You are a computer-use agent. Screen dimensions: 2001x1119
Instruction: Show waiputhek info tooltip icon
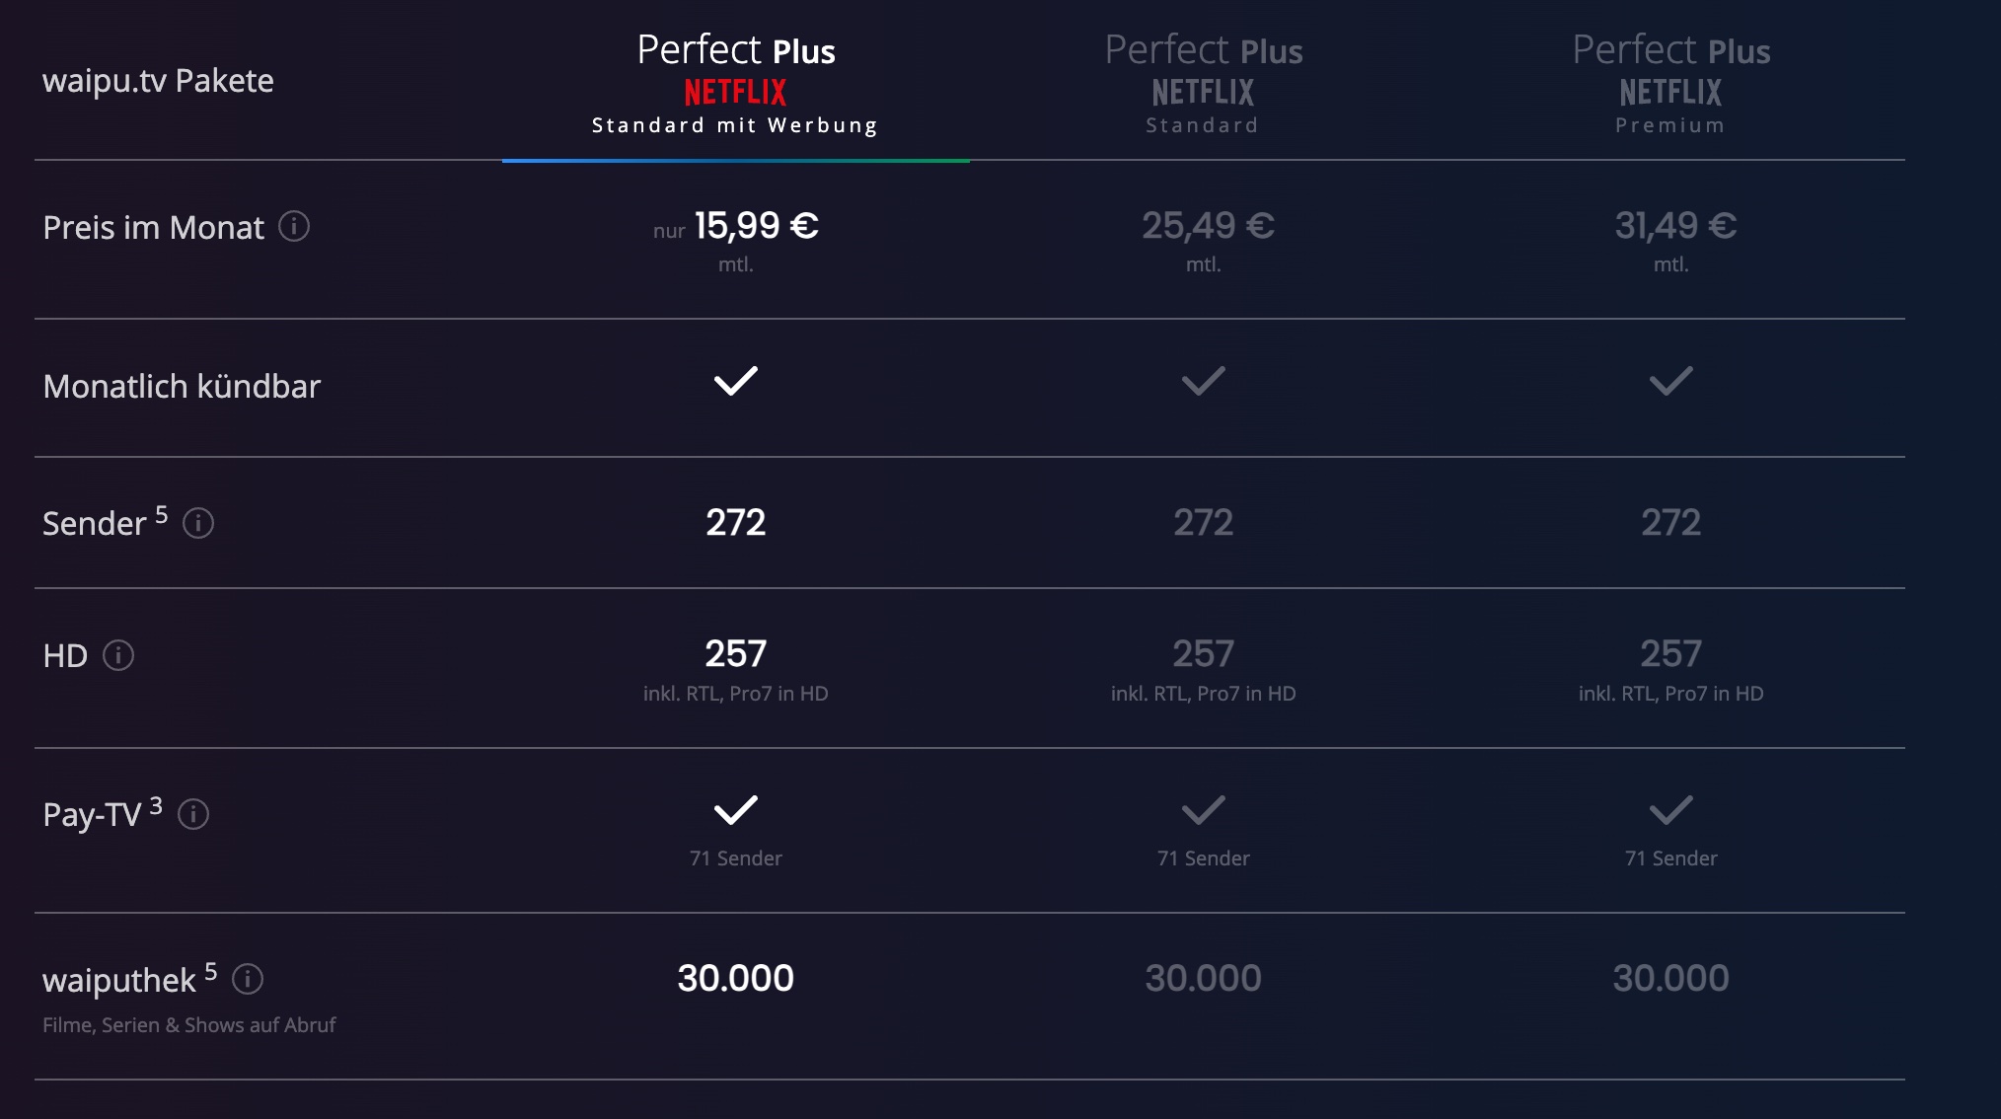click(248, 979)
